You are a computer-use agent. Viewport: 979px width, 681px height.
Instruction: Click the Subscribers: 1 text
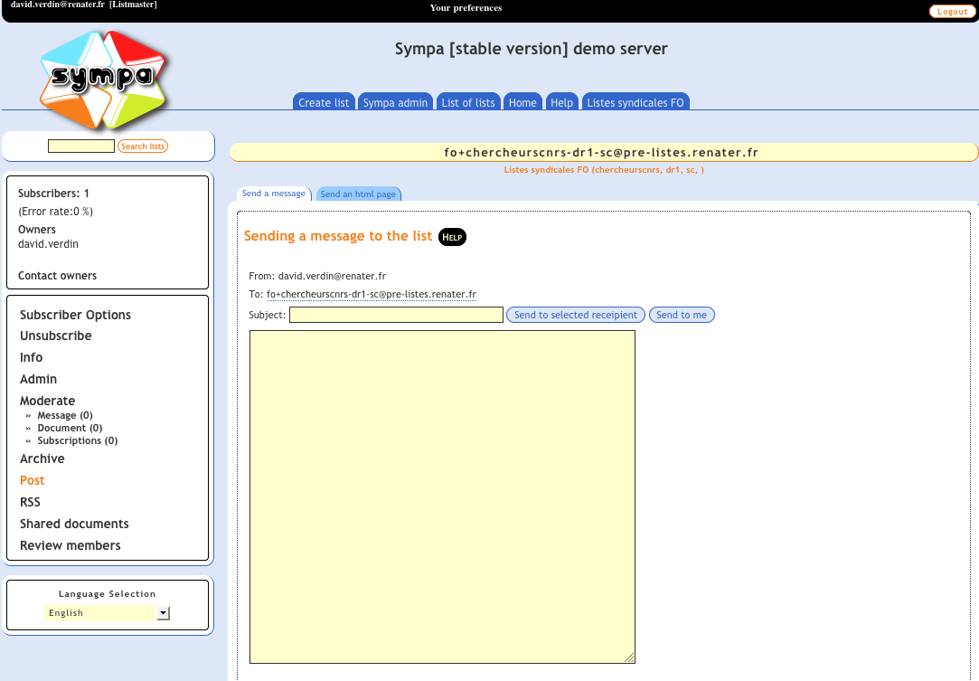[x=53, y=193]
